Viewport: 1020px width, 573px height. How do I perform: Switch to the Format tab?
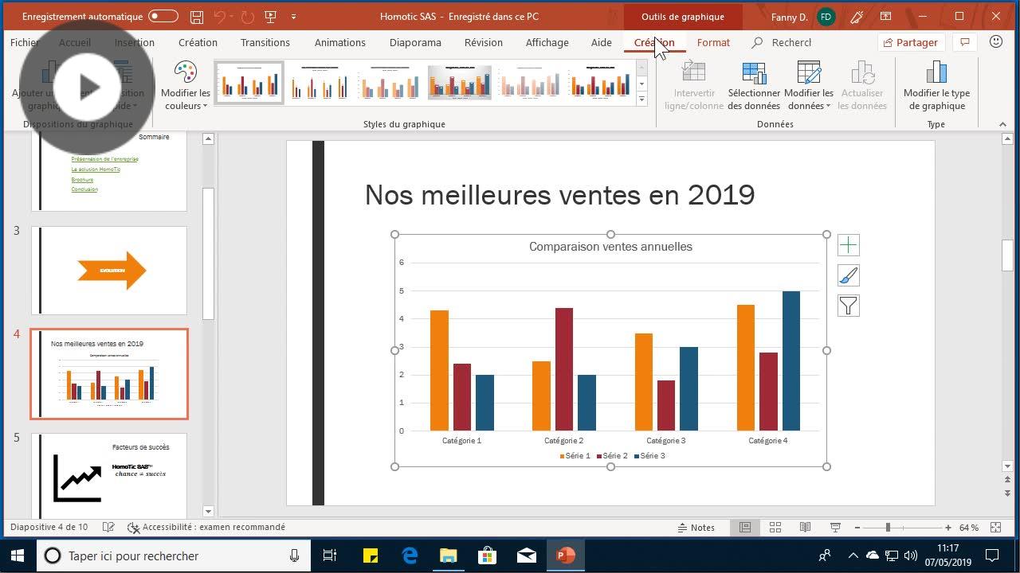713,43
